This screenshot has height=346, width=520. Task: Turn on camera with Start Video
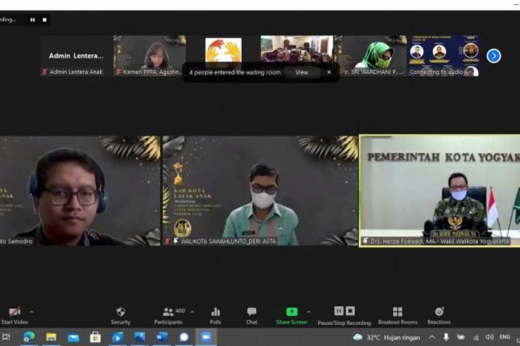pyautogui.click(x=15, y=315)
